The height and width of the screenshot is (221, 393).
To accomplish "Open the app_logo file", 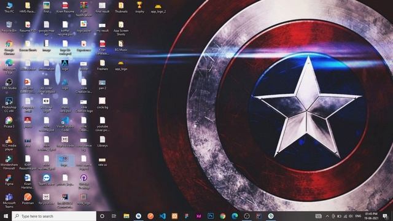I will coord(121,65).
